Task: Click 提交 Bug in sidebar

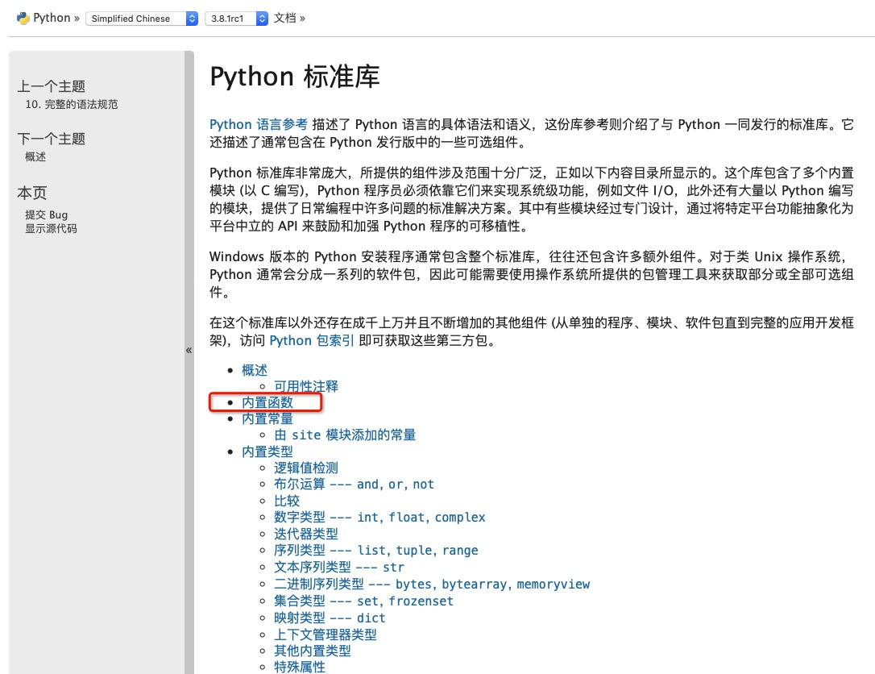Action: coord(46,214)
